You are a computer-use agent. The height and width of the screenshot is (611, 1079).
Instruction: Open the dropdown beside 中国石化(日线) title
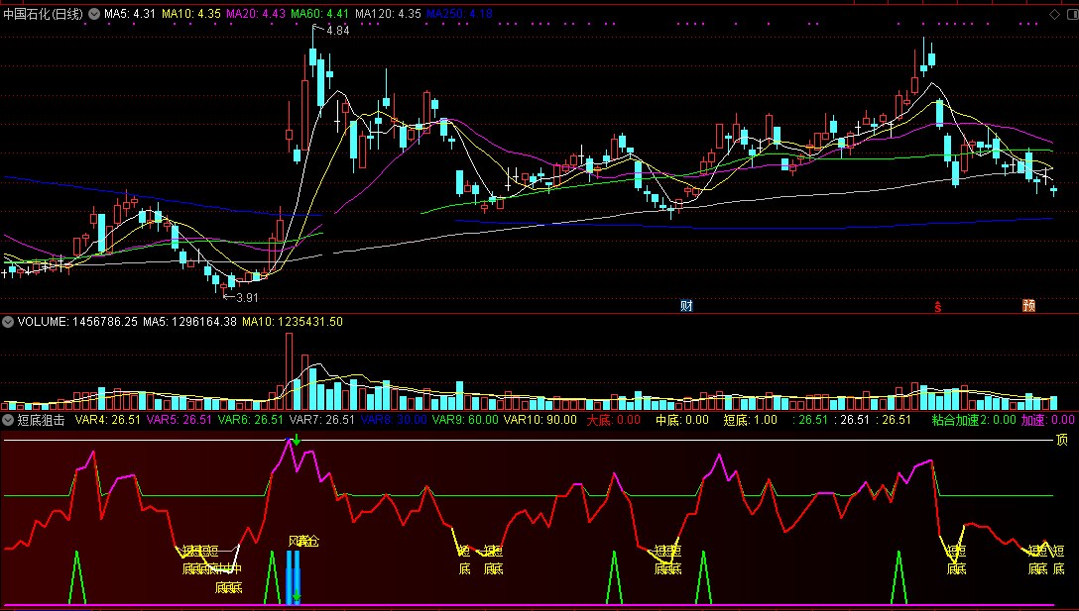[94, 14]
